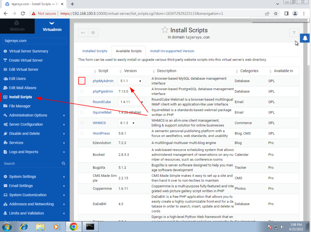Viewport: 311px width, 232px height.
Task: Open the WHMCS script link
Action: point(99,123)
